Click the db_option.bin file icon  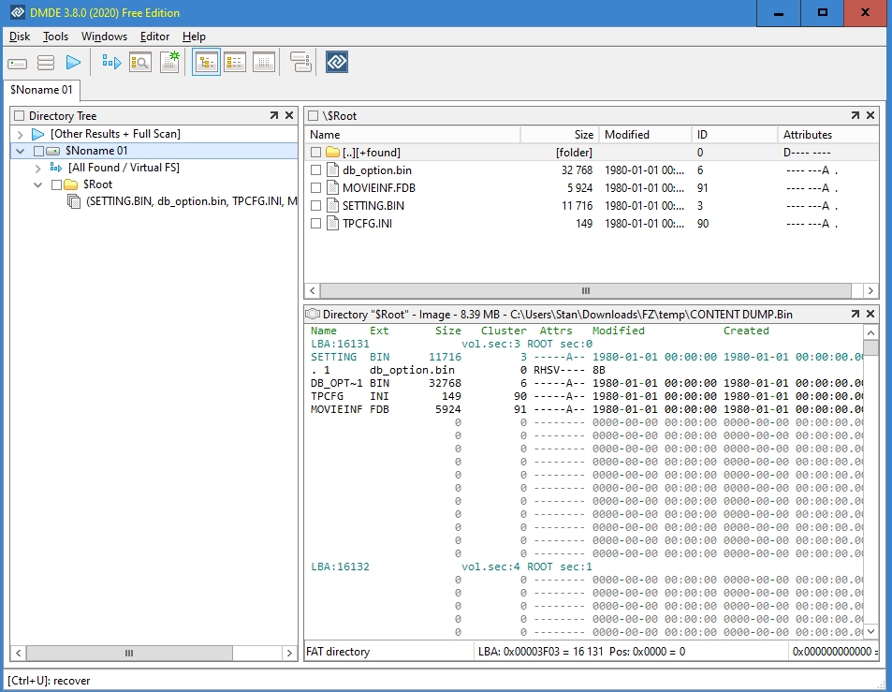click(333, 170)
